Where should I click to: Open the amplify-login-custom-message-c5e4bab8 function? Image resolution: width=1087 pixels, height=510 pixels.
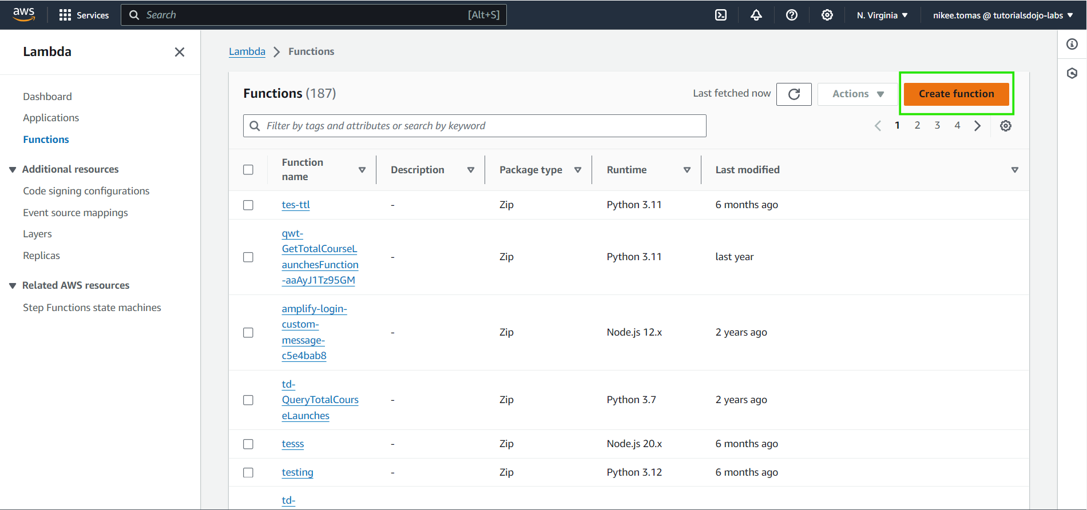coord(314,332)
